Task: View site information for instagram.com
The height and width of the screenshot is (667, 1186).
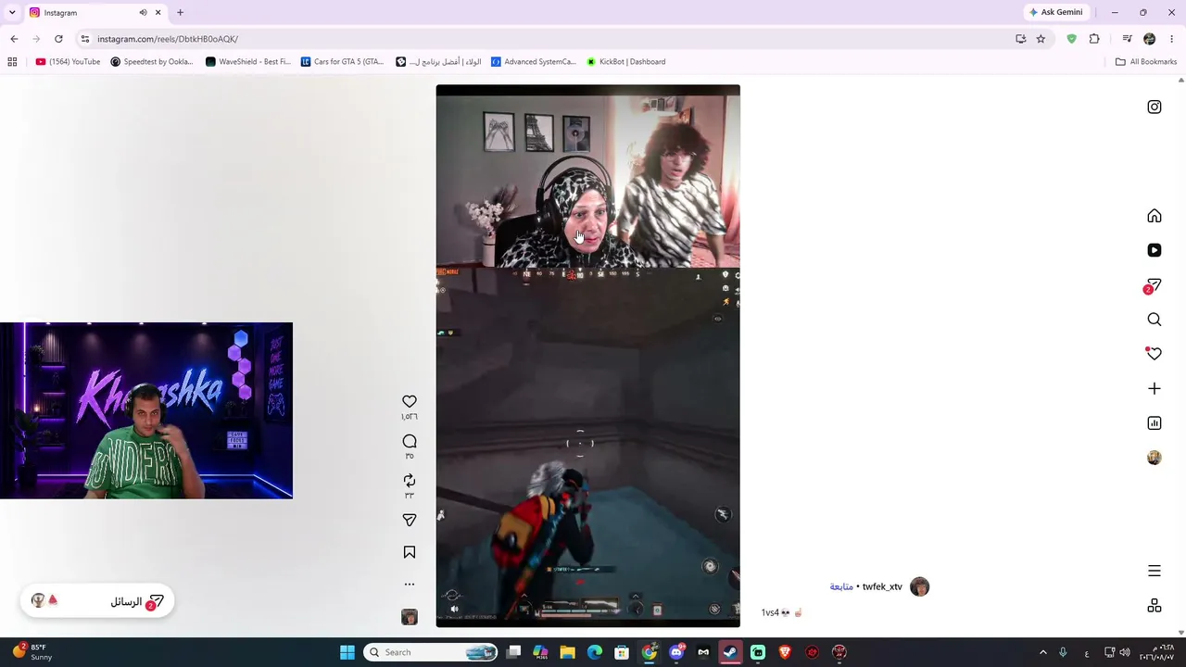Action: pyautogui.click(x=84, y=39)
